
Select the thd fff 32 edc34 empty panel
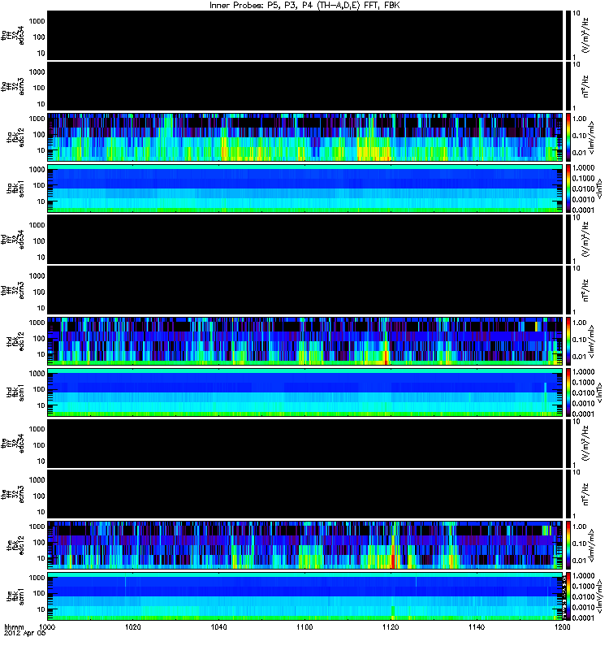[x=305, y=239]
